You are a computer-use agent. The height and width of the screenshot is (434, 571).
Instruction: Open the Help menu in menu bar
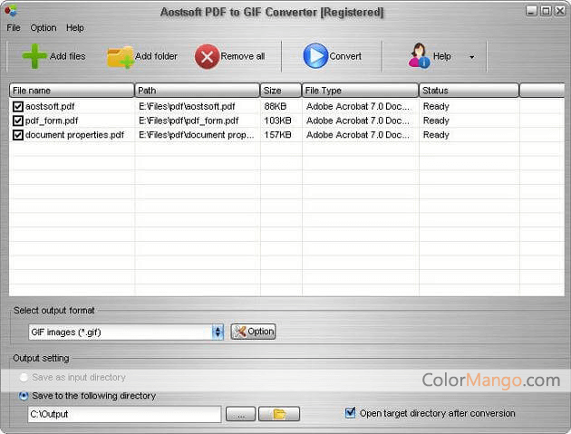click(75, 28)
